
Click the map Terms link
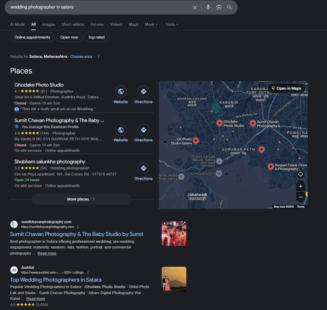point(301,207)
